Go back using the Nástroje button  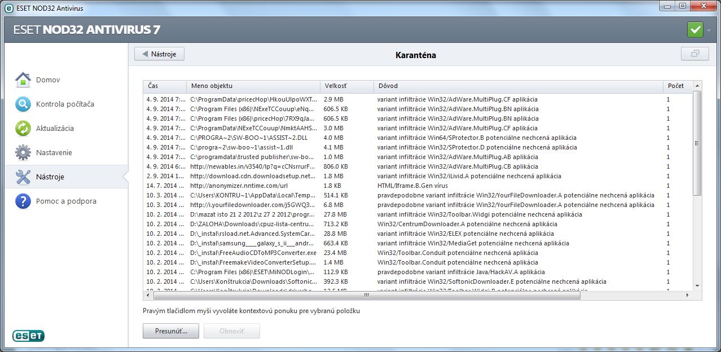159,54
